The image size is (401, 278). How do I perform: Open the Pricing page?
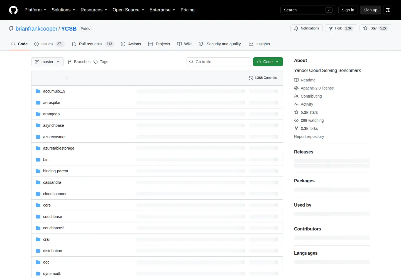point(187,10)
